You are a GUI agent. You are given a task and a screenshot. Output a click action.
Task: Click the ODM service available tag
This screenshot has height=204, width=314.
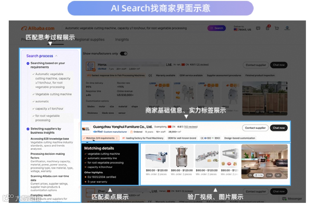click(x=191, y=75)
